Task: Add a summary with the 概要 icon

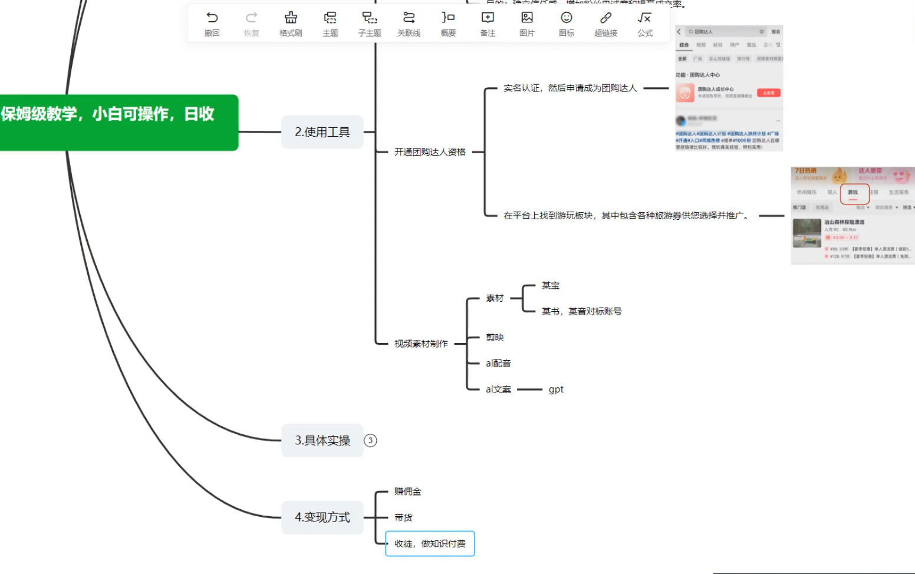Action: (448, 18)
